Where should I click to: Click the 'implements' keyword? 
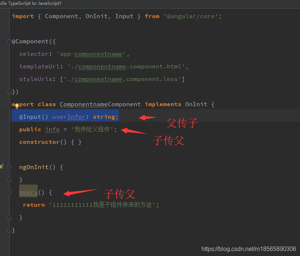tap(163, 104)
